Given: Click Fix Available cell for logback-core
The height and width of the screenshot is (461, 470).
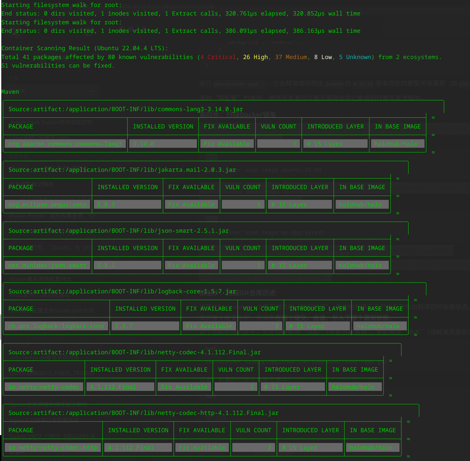Looking at the screenshot, I should [209, 326].
